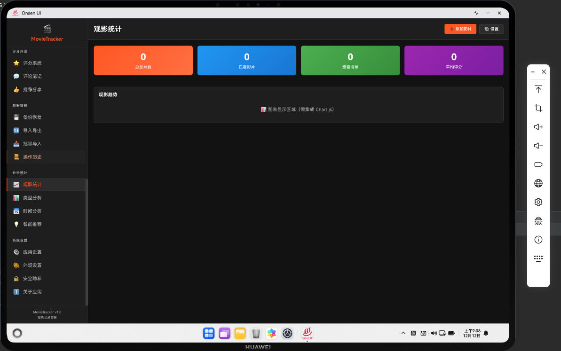Screen dimensions: 561x351
Task: Click sidebar vertical scrollbar
Action: click(x=87, y=242)
